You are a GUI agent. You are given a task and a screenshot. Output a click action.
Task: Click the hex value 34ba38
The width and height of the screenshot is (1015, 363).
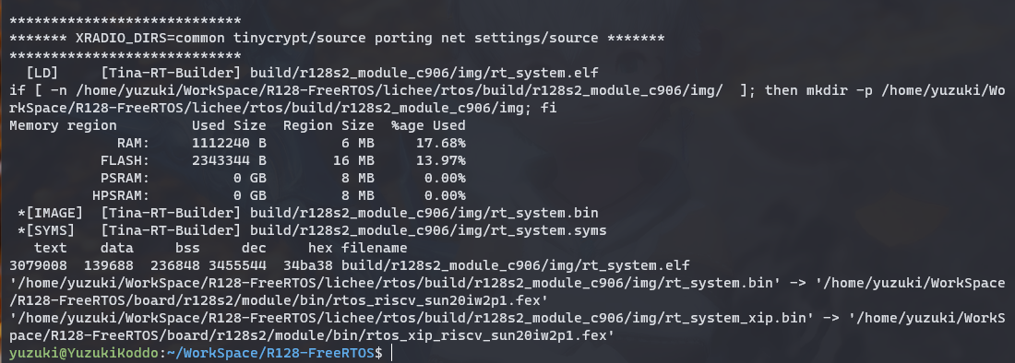[x=308, y=265]
